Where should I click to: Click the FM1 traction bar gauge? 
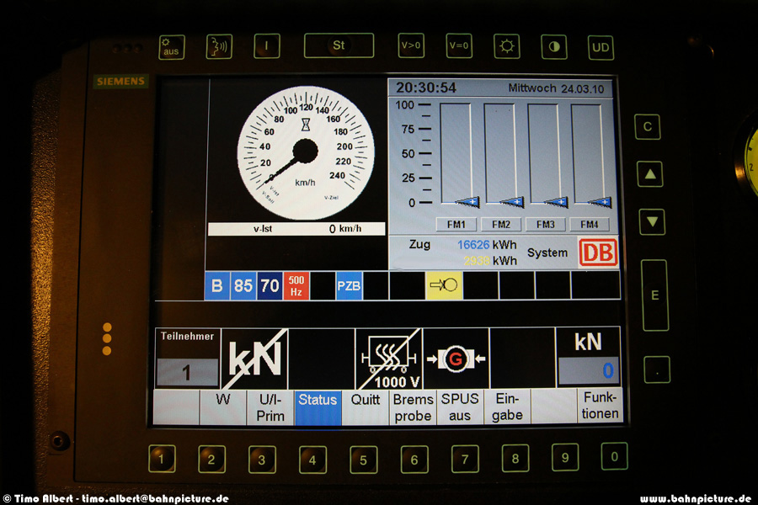pyautogui.click(x=456, y=154)
